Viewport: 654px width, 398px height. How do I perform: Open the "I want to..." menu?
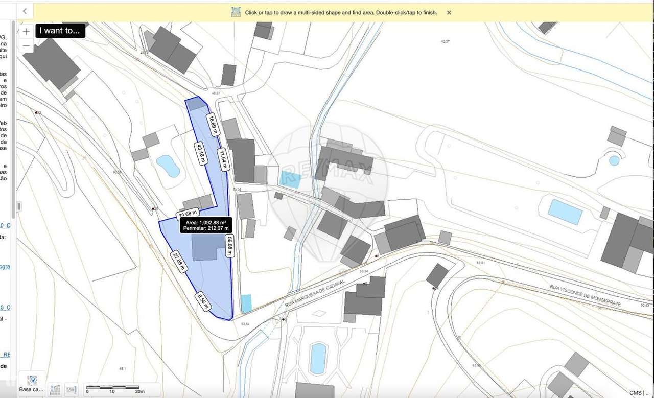(x=60, y=31)
